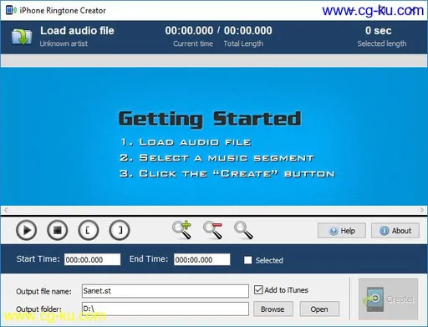
Task: Click the Total Length label
Action: (243, 43)
